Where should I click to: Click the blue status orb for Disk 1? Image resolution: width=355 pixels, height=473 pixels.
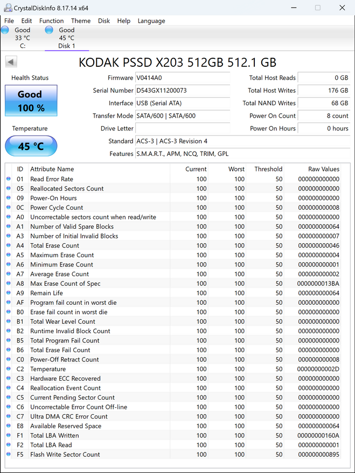coord(49,30)
